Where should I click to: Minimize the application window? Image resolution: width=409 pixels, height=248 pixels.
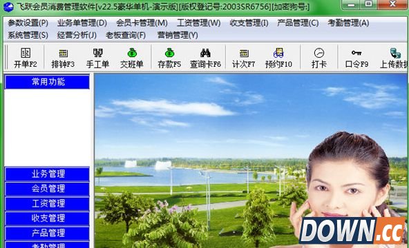coord(352,5)
